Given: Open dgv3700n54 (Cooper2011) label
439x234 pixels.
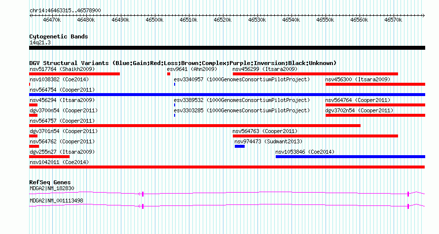Looking at the screenshot, I should click(64, 110).
